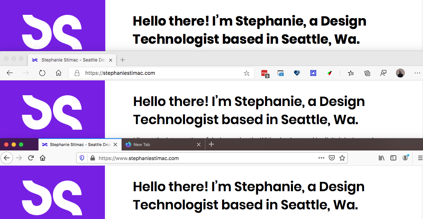Send feedback using Edge's person-chat icon

coord(383,73)
